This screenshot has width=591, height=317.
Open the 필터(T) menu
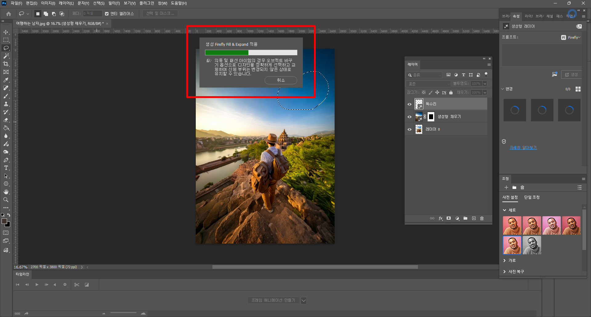114,3
